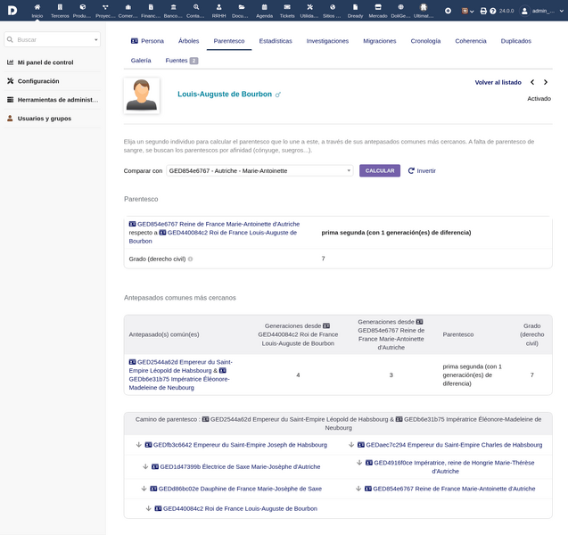Image resolution: width=568 pixels, height=535 pixels.
Task: Click the CALCULAR button
Action: 380,170
